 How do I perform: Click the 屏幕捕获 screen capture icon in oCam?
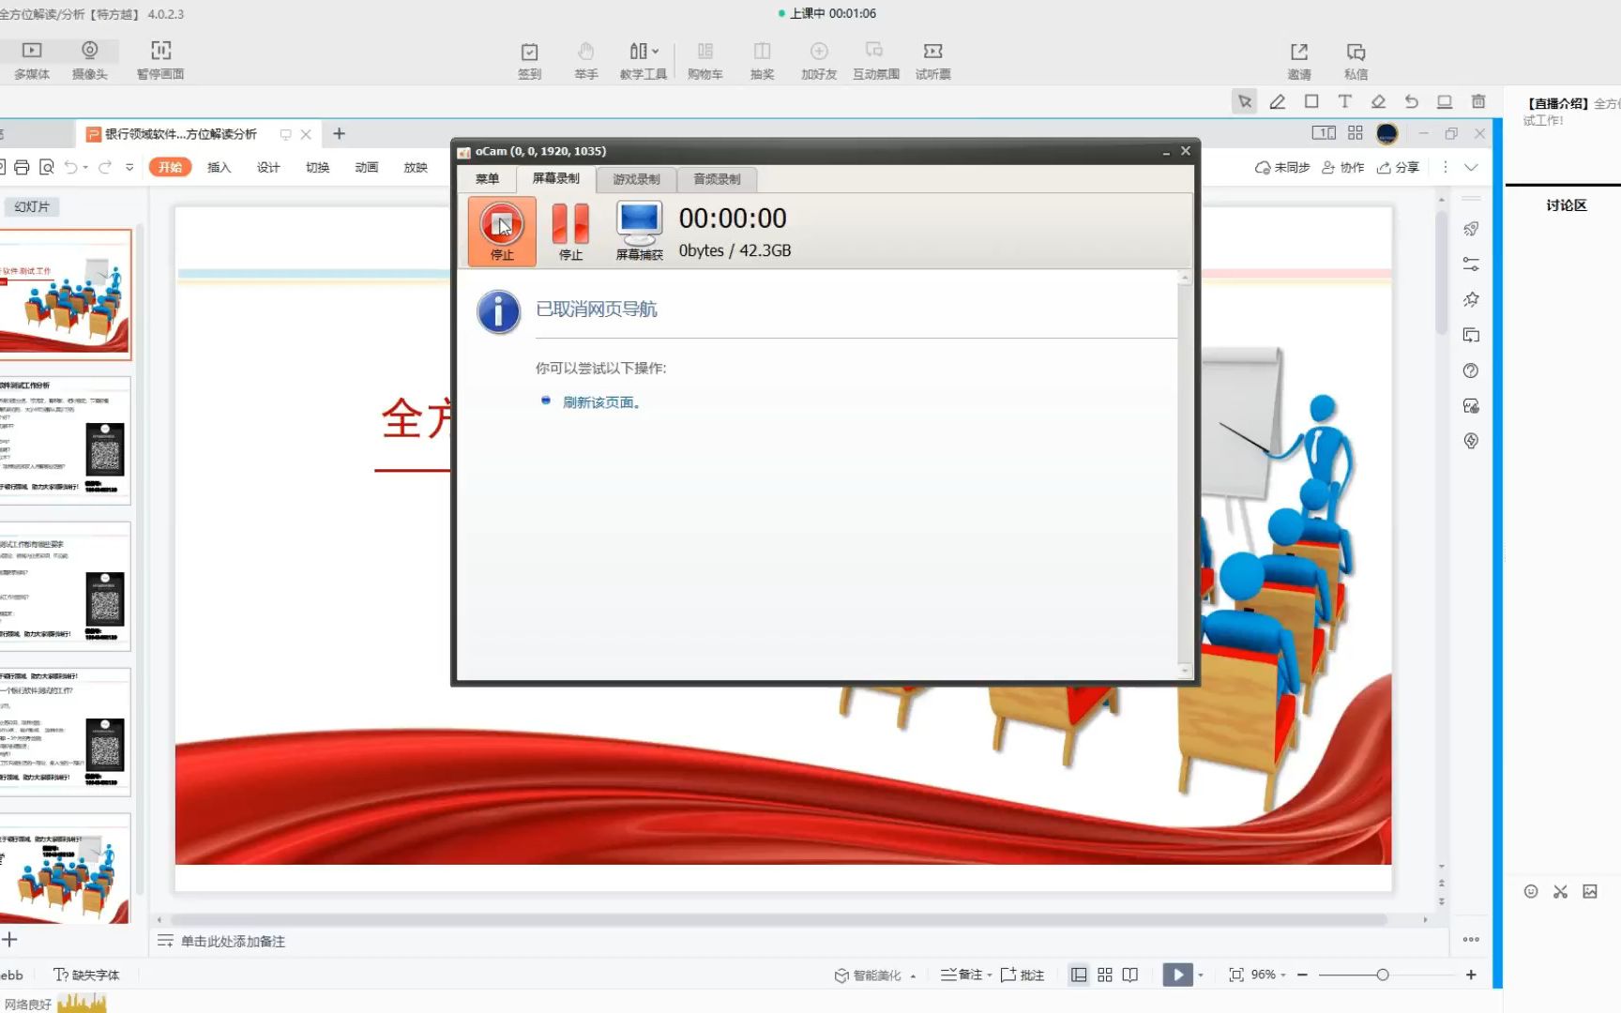(x=639, y=231)
